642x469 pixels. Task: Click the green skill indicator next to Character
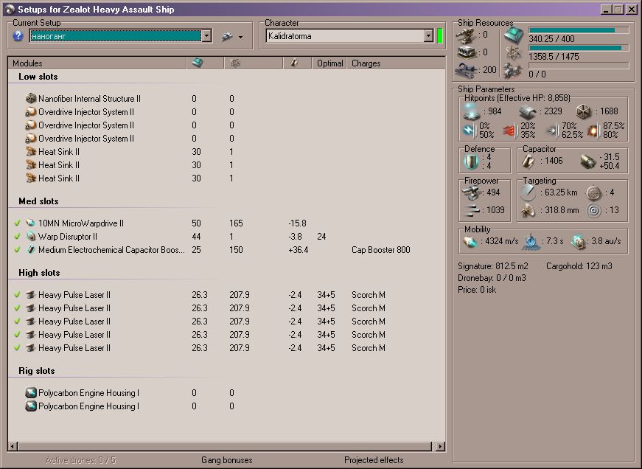pos(440,36)
